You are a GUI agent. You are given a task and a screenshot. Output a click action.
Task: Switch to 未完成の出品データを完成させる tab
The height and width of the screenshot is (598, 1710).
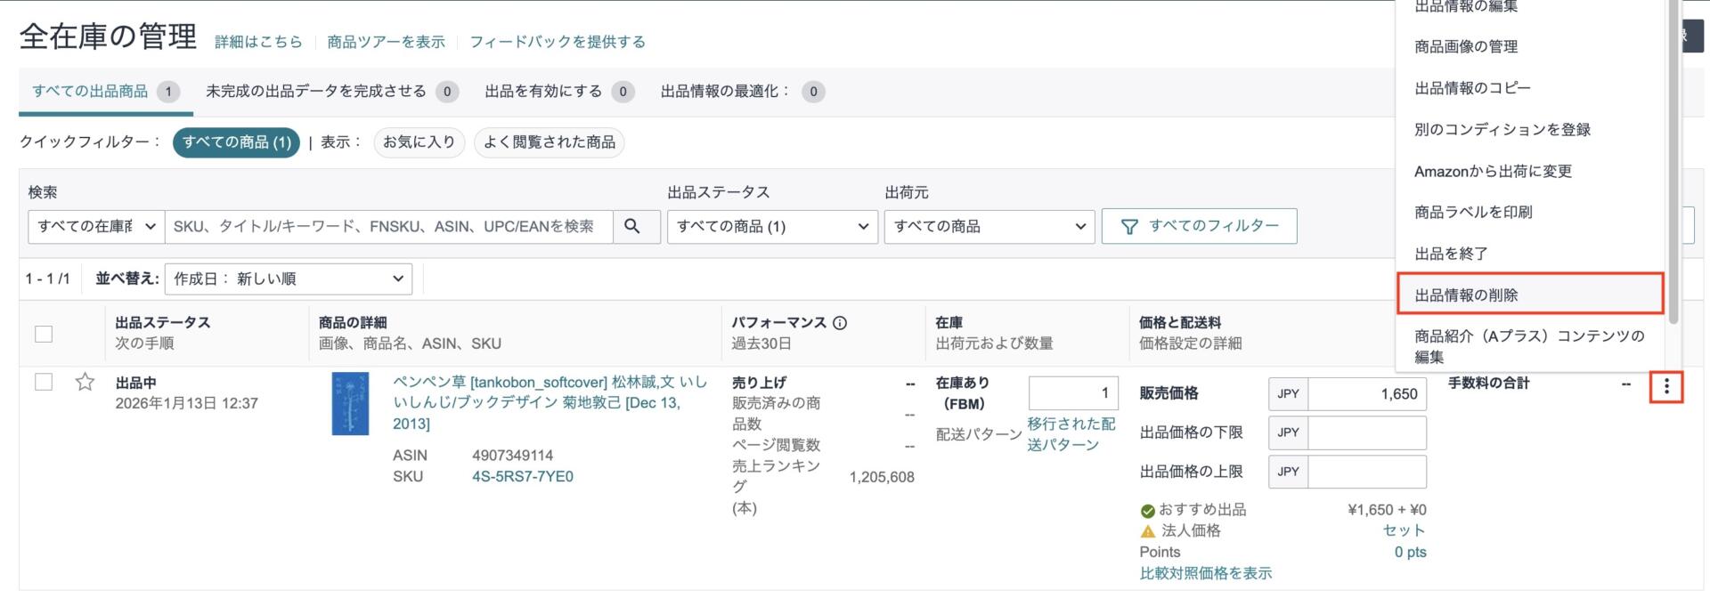(x=332, y=91)
